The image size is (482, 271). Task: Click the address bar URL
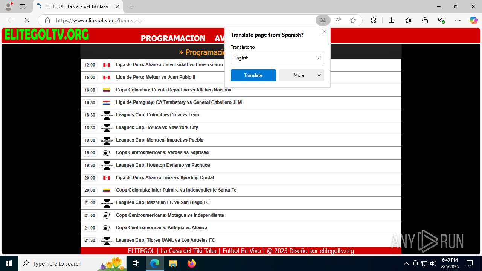point(99,20)
